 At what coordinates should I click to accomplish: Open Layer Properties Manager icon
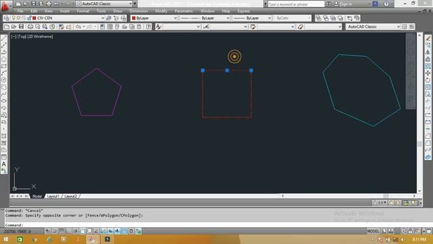point(7,18)
